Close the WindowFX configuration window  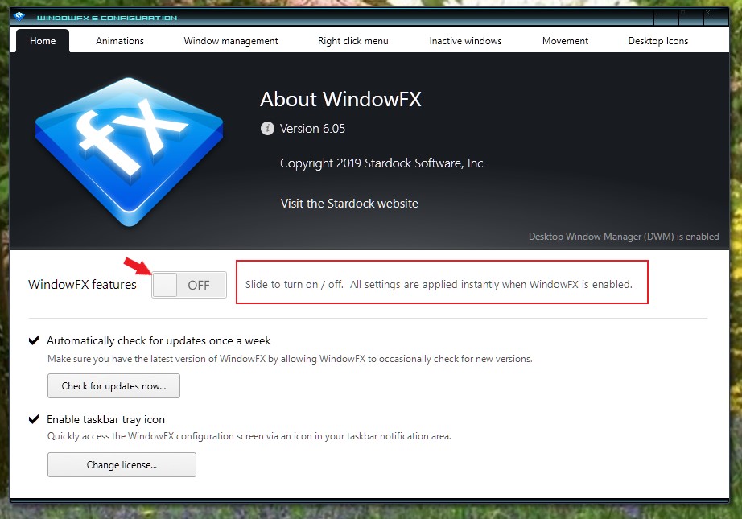707,14
